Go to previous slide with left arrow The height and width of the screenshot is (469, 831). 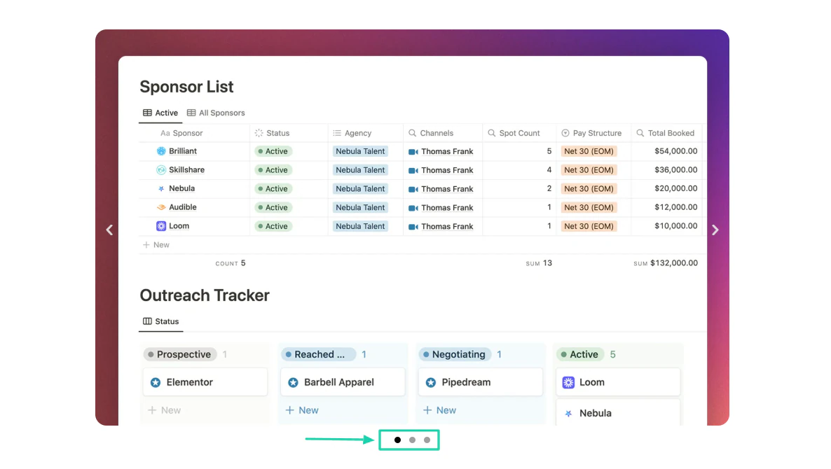110,230
